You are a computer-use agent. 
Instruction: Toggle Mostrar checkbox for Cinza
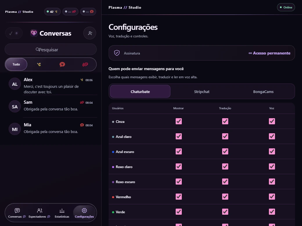tap(179, 121)
